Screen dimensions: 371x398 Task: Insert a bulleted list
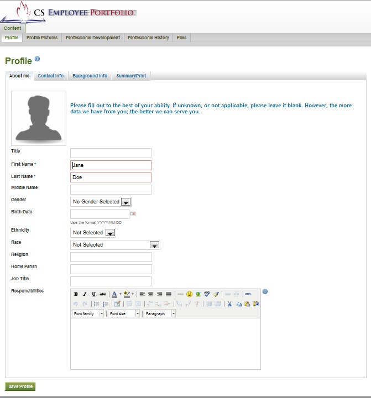[x=96, y=304]
